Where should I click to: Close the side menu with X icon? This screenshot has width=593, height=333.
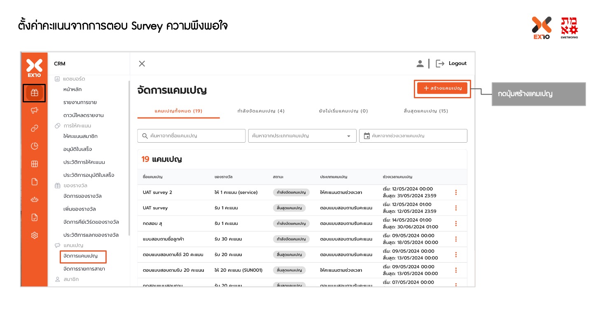[x=142, y=64]
